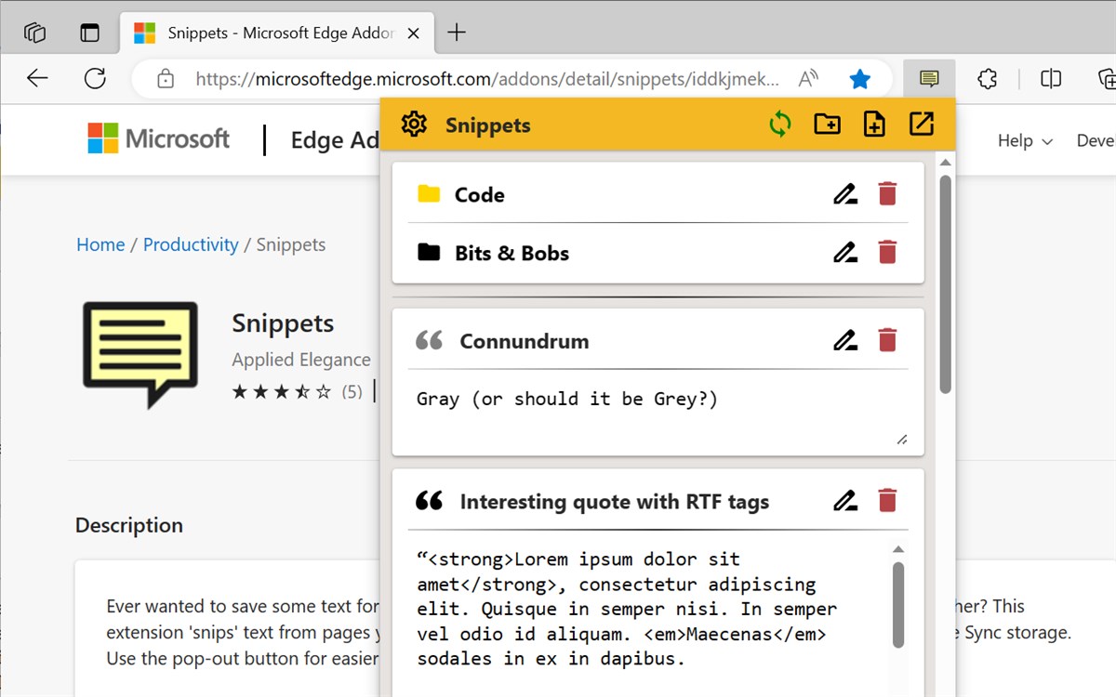Toggle the browser Extensions menu open

click(987, 78)
